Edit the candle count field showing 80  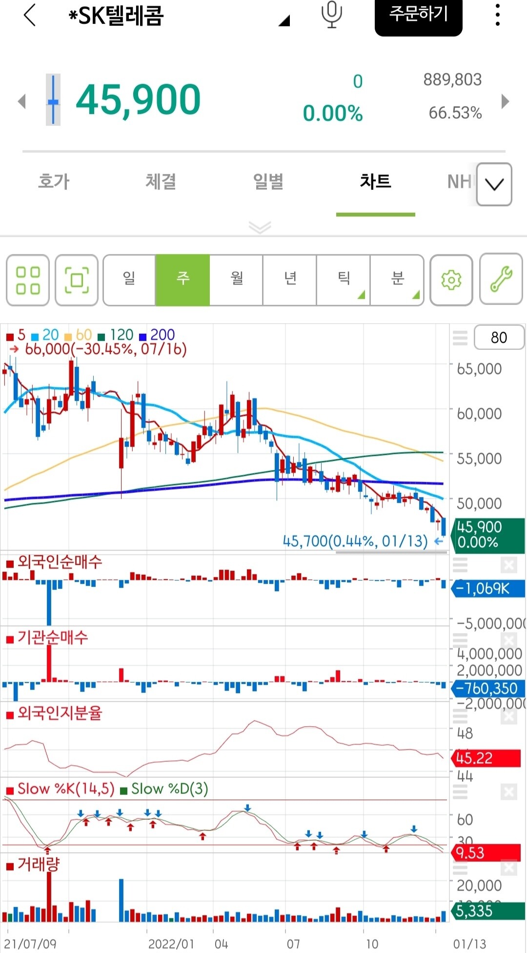pos(499,338)
